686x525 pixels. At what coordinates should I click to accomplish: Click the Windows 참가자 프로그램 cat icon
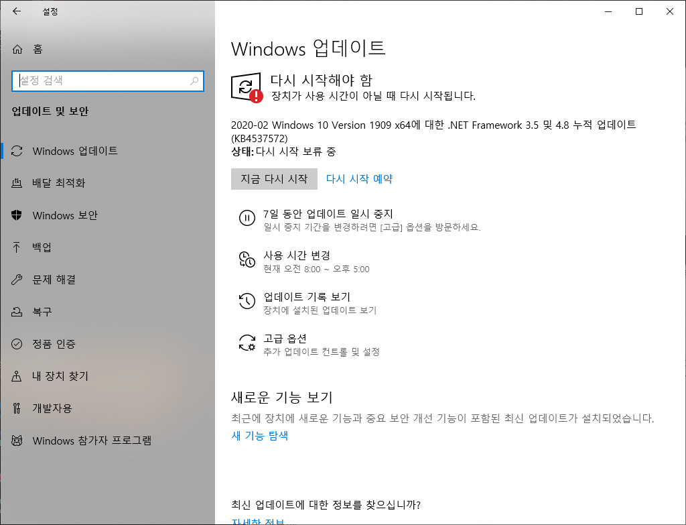(17, 441)
